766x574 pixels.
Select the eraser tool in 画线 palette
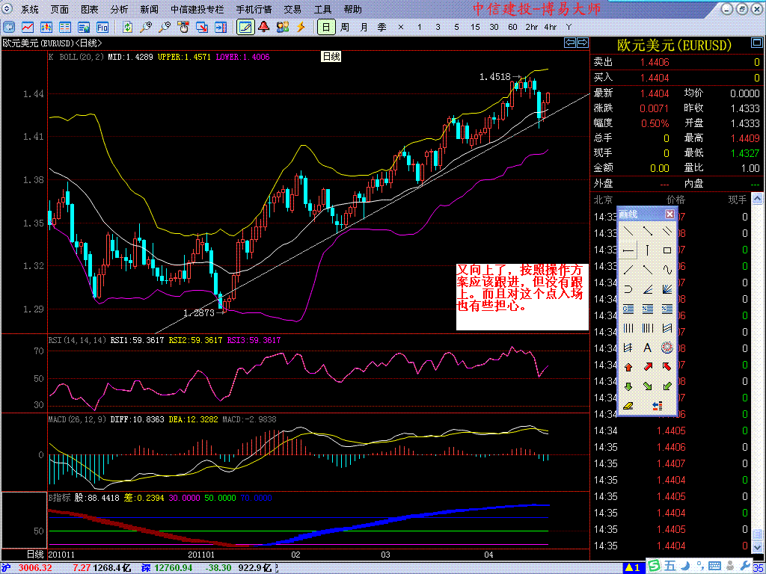[628, 406]
